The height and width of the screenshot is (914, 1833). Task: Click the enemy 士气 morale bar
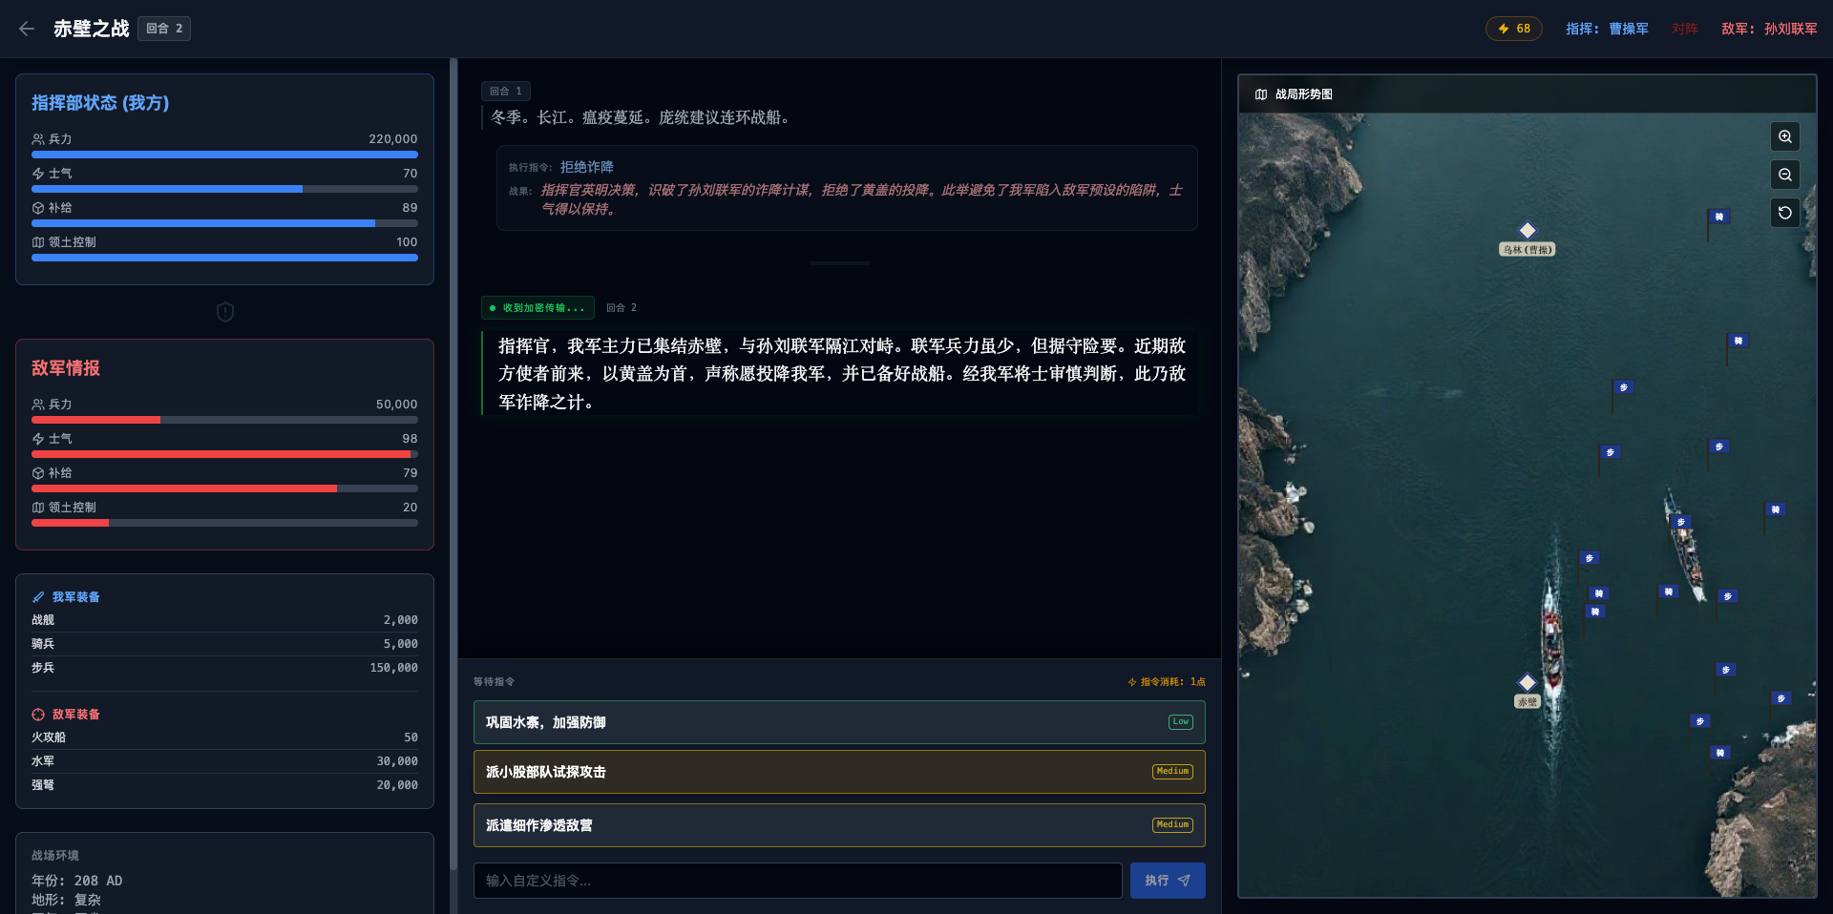coord(224,454)
